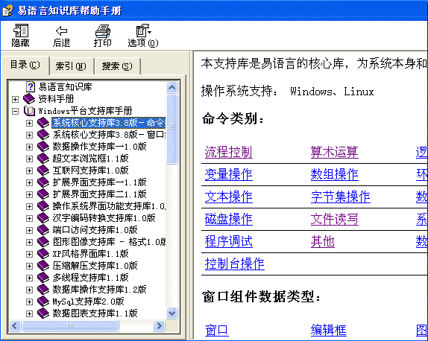Open the 流程控制 link

point(229,152)
